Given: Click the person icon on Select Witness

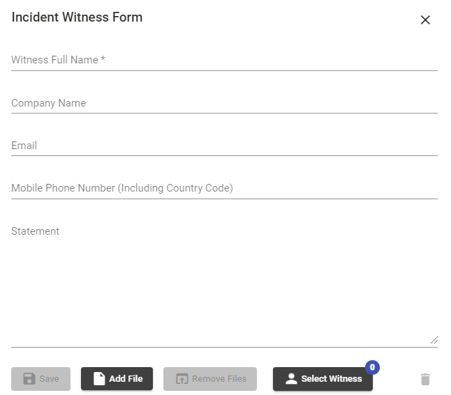Looking at the screenshot, I should tap(291, 378).
